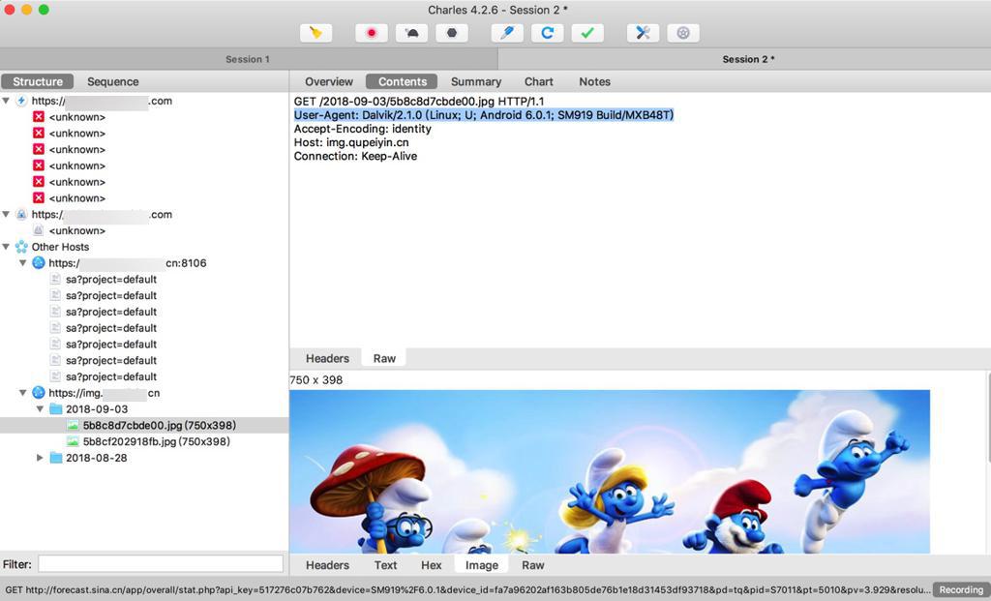
Task: Open the request Headers tab
Action: [327, 358]
